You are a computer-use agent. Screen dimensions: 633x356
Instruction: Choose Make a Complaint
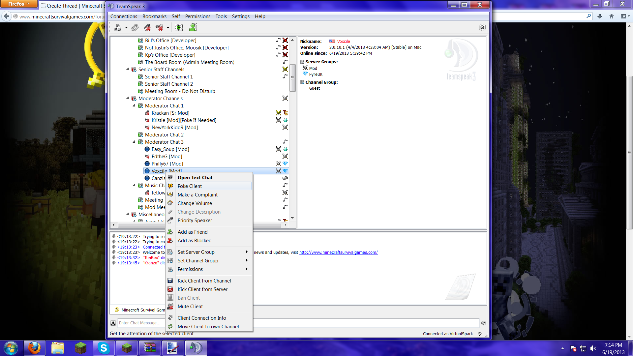click(209, 195)
